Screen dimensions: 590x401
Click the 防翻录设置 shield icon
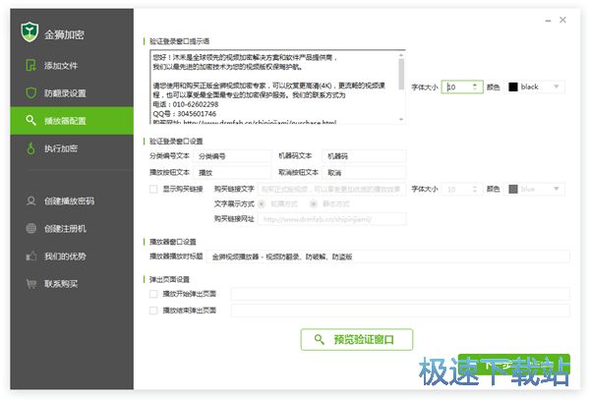click(30, 93)
